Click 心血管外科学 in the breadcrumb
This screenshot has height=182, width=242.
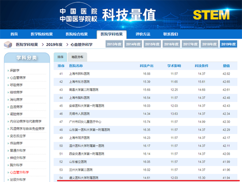click(x=81, y=44)
